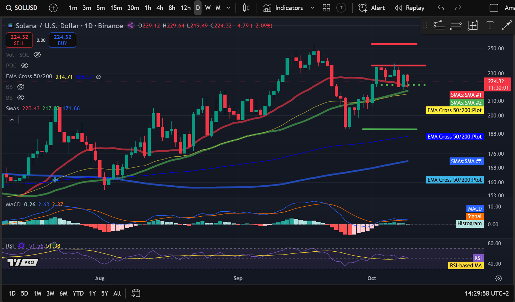Undo the last chart action

[x=441, y=8]
